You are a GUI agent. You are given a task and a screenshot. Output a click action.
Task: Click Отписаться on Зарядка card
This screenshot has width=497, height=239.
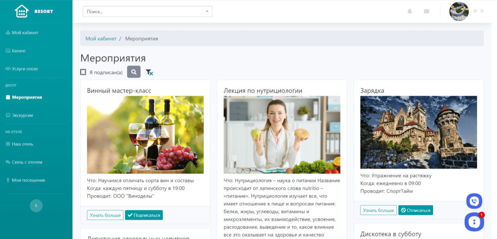point(415,210)
